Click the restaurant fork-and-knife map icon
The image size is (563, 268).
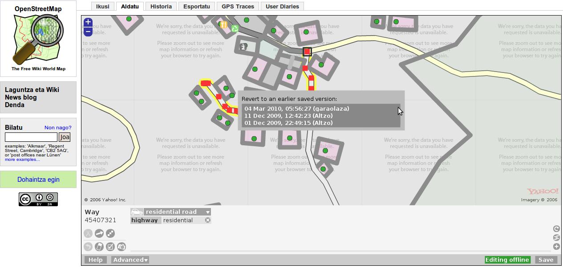(x=224, y=25)
